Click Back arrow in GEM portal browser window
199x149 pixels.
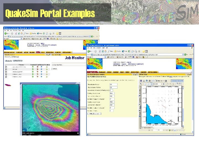coord(89,51)
